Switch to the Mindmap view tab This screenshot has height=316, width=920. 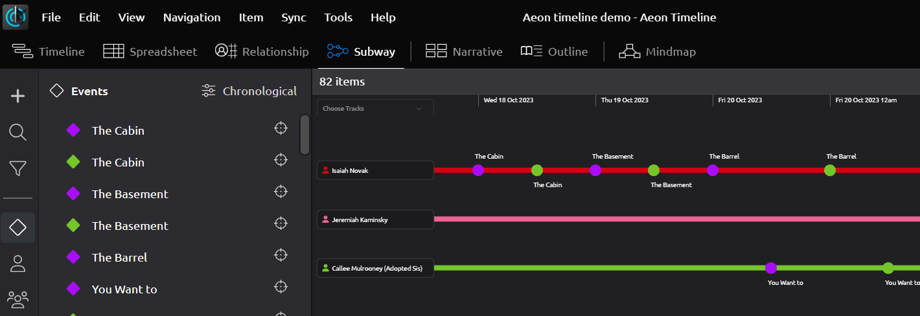657,51
